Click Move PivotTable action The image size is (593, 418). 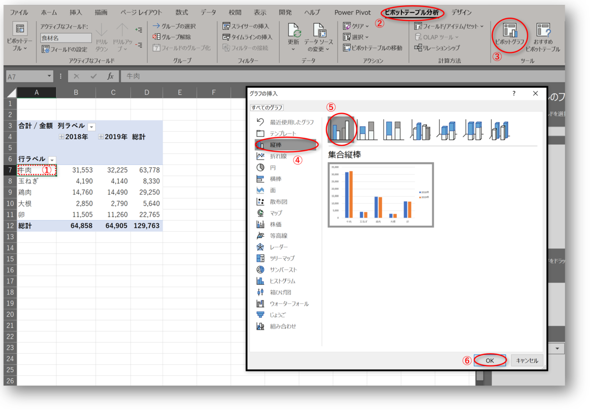click(x=373, y=48)
